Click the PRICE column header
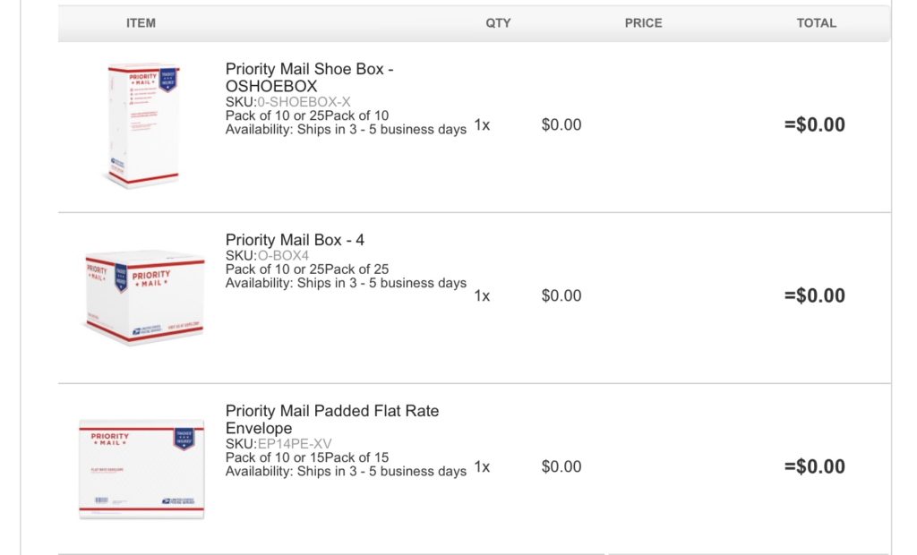 pyautogui.click(x=643, y=23)
